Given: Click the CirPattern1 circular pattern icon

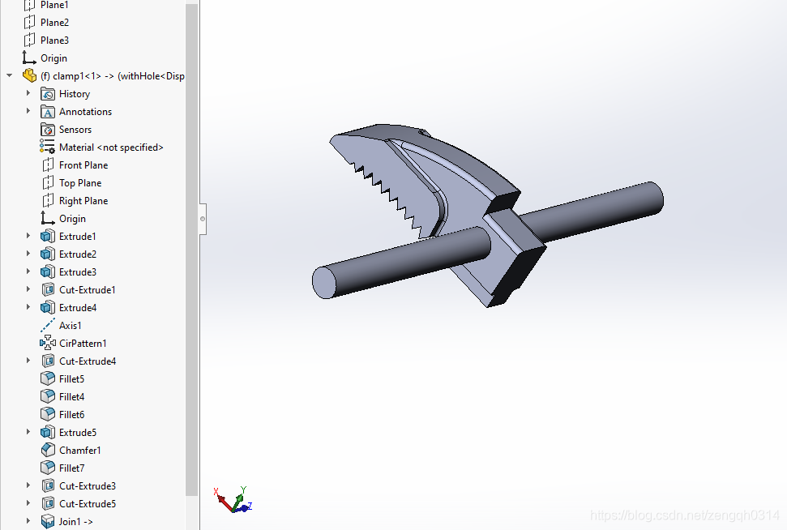Looking at the screenshot, I should (48, 343).
